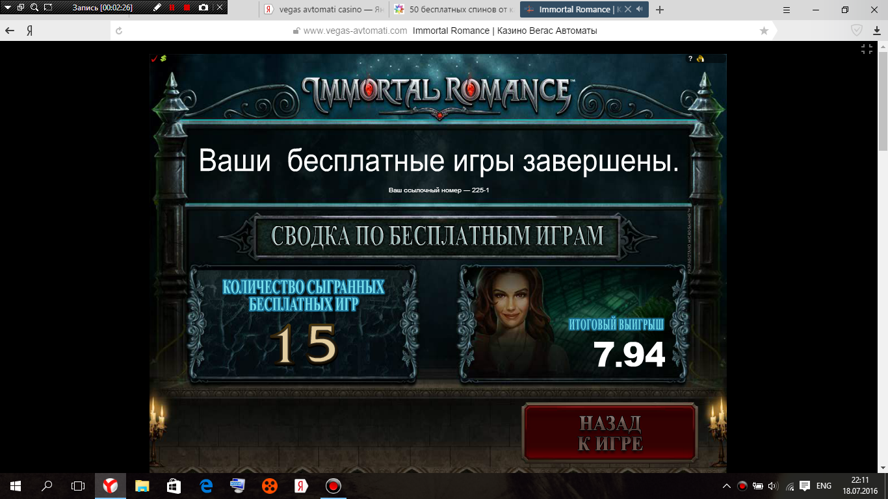The width and height of the screenshot is (888, 499).
Task: Open browser downloads arrow icon
Action: [876, 31]
